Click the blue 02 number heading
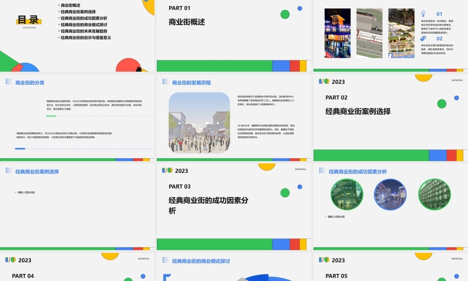 [439, 38]
